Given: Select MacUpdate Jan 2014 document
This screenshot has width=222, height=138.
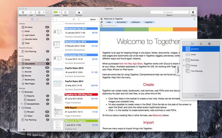Looking at the screenshot, I should (x=75, y=46).
